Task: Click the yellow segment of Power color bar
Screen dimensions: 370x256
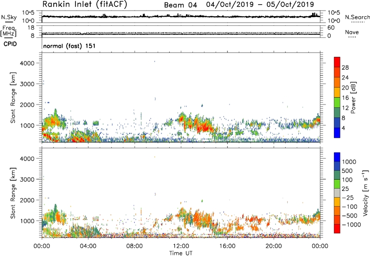Action: pyautogui.click(x=337, y=92)
